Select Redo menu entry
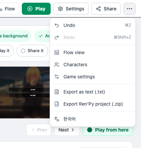The width and height of the screenshot is (141, 148). [x=93, y=37]
